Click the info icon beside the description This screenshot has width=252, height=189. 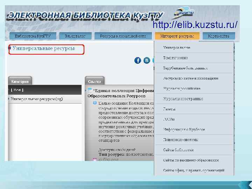pos(95,103)
